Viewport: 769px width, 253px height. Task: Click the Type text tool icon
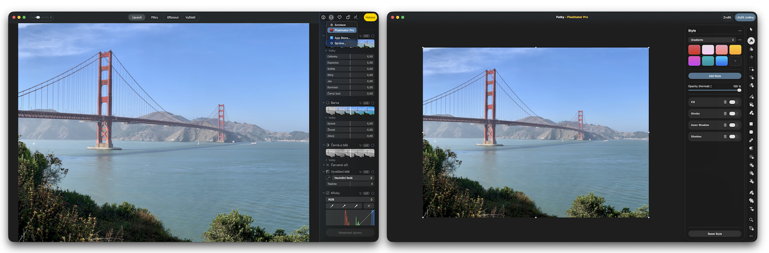click(x=751, y=209)
